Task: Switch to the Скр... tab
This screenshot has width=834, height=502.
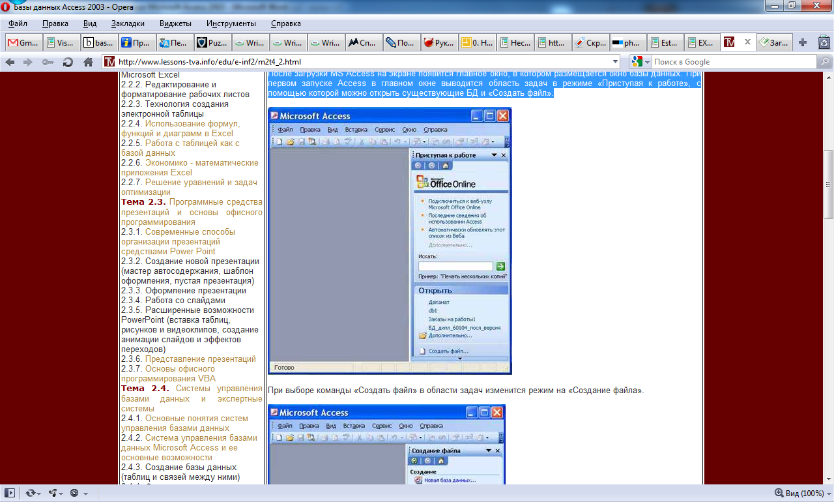Action: 590,43
